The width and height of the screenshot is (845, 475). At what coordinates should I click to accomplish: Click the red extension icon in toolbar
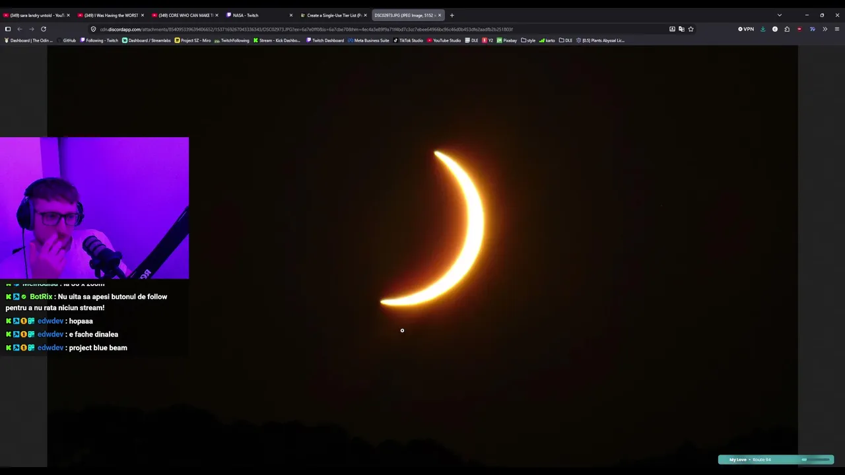[x=799, y=29]
